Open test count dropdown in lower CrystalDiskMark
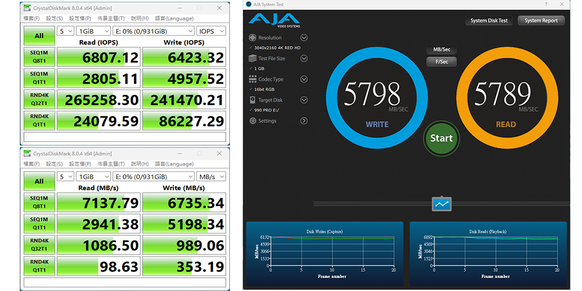The height and width of the screenshot is (291, 582). click(66, 177)
